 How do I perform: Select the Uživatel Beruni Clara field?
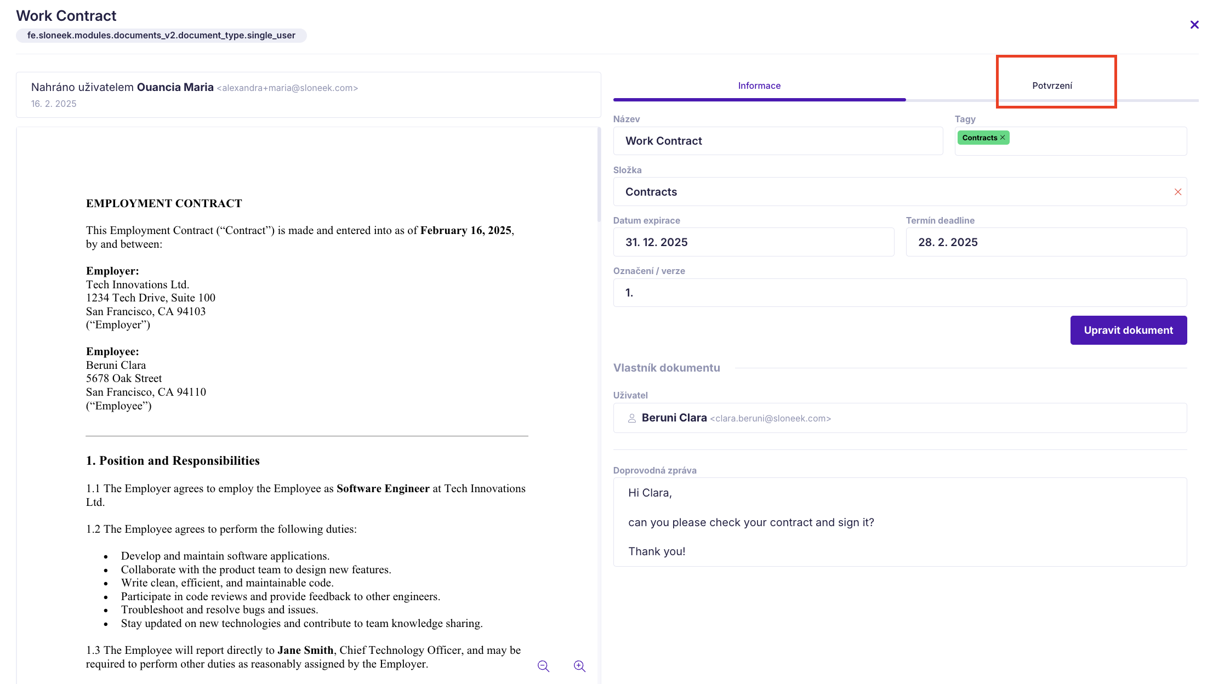[899, 418]
